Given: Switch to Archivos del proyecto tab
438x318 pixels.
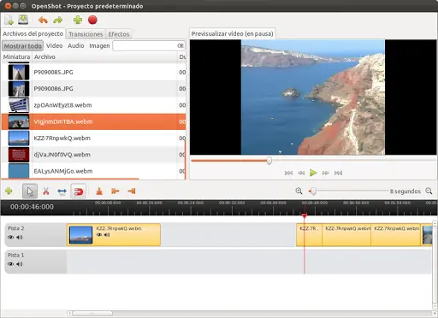Looking at the screenshot, I should point(33,33).
